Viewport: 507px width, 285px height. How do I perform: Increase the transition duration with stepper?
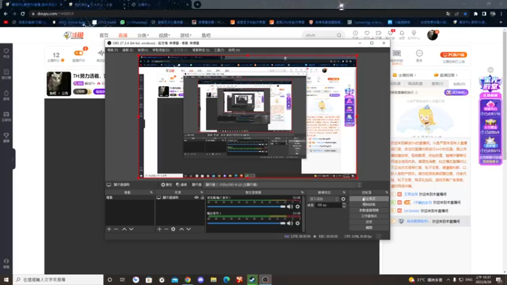click(x=343, y=204)
